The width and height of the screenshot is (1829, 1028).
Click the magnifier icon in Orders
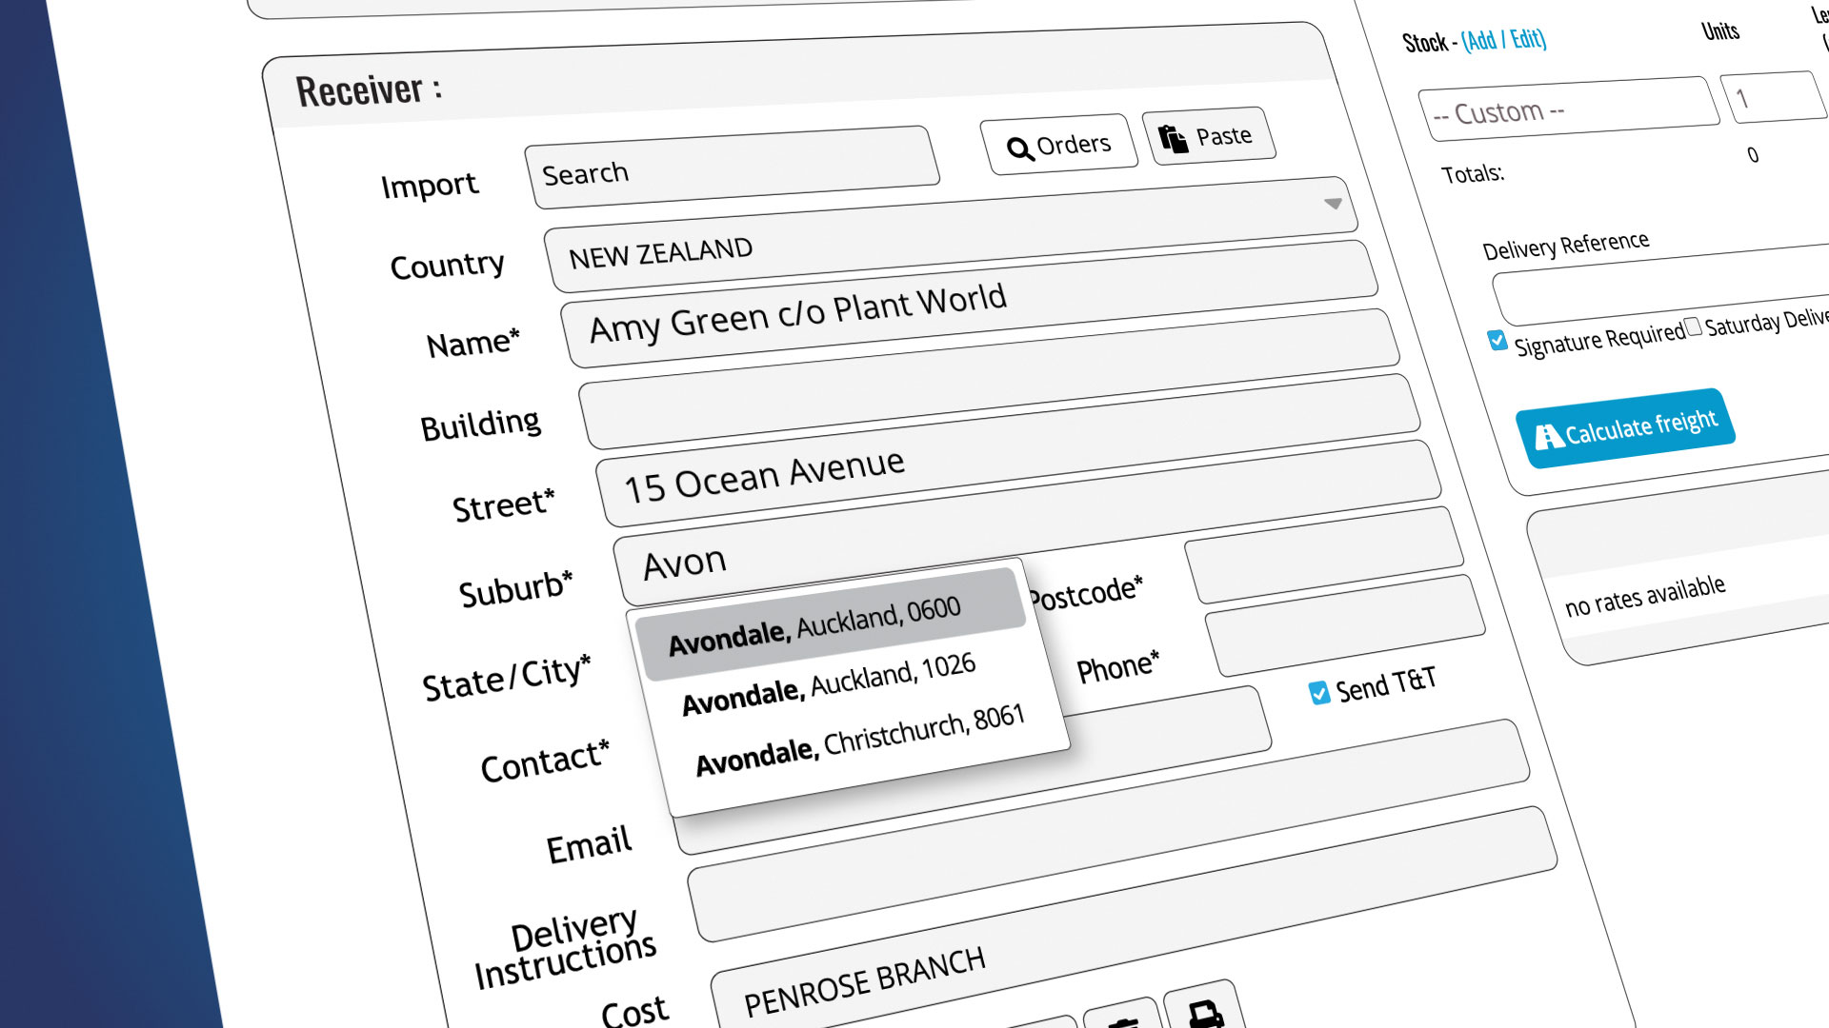point(1020,148)
